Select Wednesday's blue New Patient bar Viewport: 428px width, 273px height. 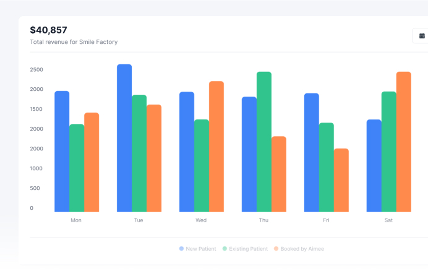pos(187,152)
